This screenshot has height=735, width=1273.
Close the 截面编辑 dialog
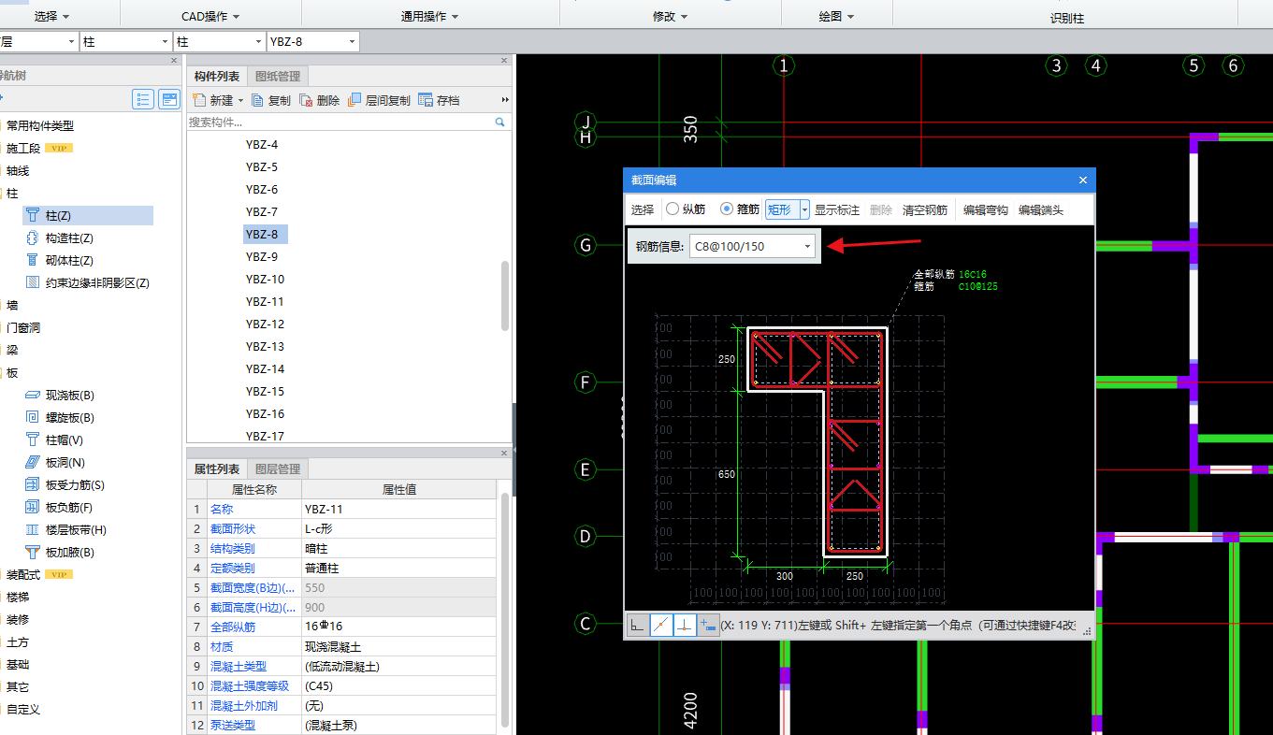pos(1083,180)
